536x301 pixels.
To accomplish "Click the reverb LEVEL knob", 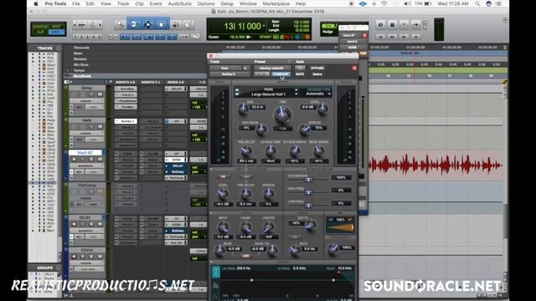I will (322, 109).
